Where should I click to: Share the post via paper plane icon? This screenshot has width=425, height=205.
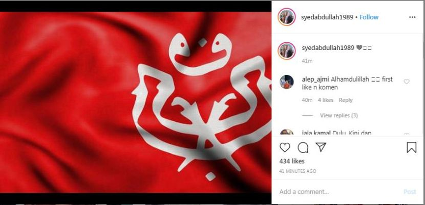point(321,147)
